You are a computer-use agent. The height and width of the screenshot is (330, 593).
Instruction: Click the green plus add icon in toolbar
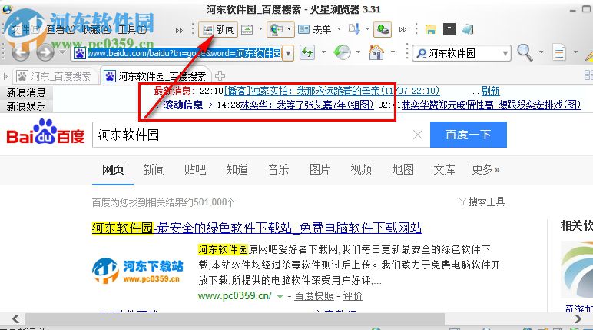pyautogui.click(x=383, y=29)
